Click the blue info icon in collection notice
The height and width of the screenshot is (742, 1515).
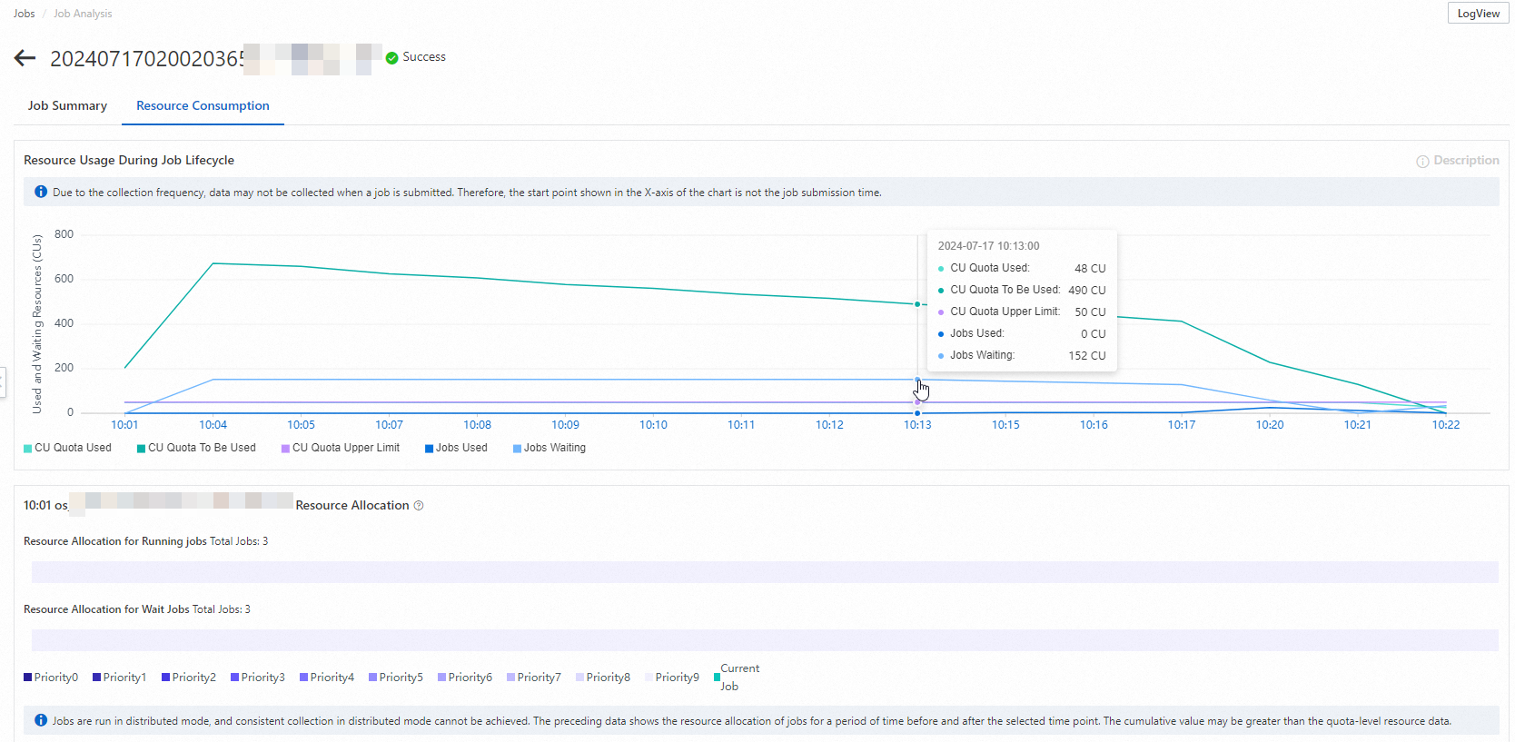(x=41, y=192)
